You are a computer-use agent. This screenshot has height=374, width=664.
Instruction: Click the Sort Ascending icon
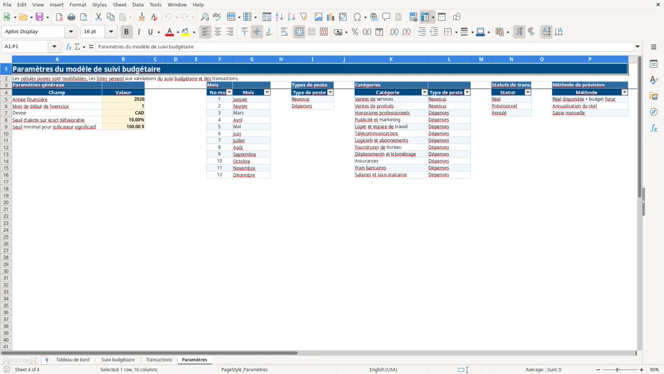[x=279, y=17]
